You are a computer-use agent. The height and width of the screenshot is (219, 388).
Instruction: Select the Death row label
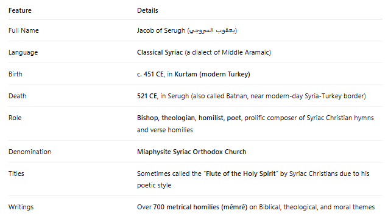(17, 96)
